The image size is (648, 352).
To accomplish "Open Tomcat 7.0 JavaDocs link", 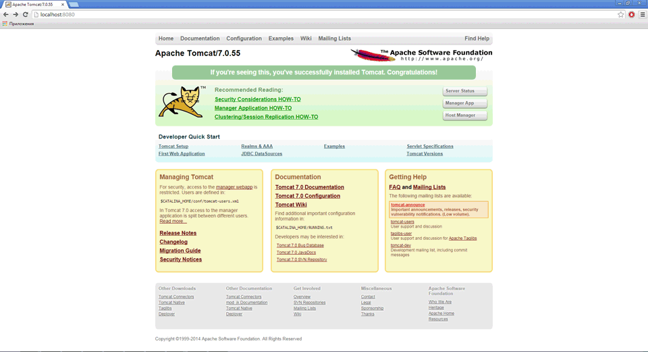I will tap(296, 253).
